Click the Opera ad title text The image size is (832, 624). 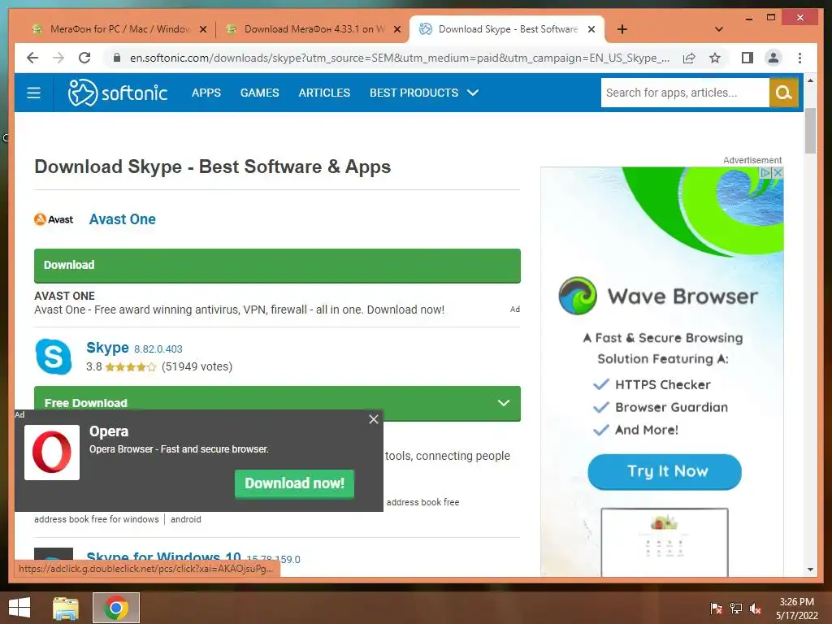tap(109, 431)
